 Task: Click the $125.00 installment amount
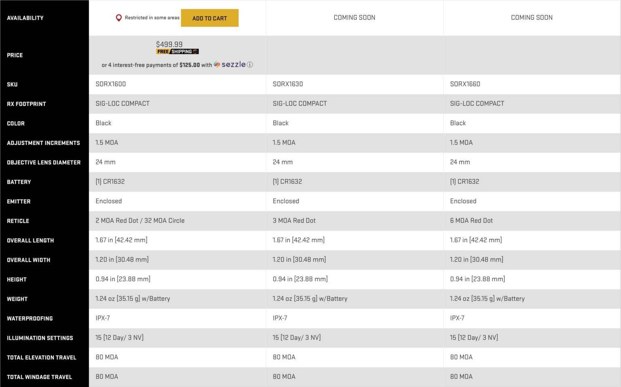[190, 65]
